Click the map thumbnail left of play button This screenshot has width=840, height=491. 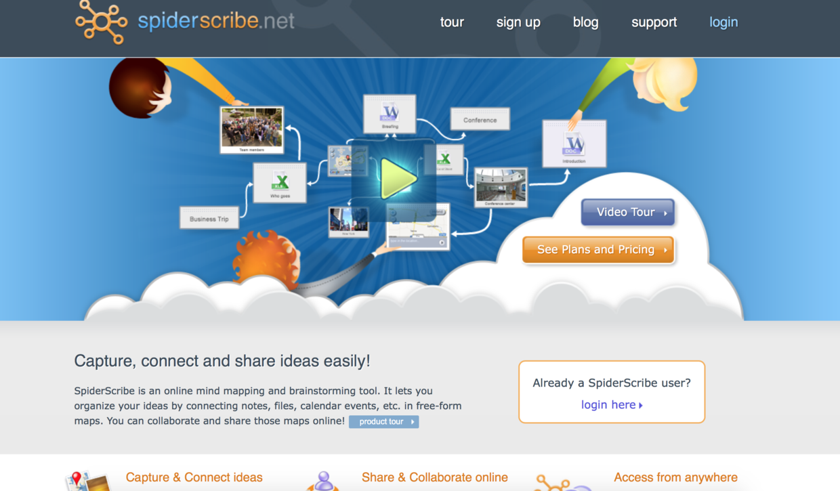click(x=348, y=161)
